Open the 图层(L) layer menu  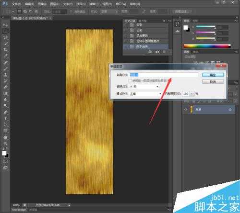(x=55, y=4)
